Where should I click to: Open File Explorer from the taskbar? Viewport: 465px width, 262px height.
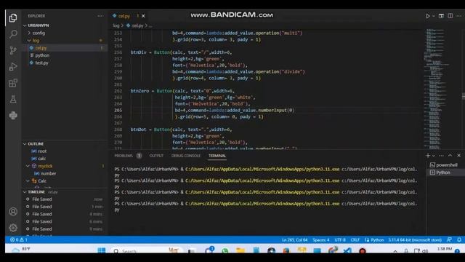coord(240,250)
